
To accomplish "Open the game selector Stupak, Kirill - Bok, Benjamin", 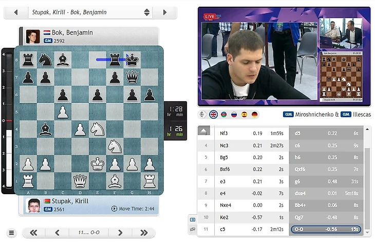I will pyautogui.click(x=90, y=12).
